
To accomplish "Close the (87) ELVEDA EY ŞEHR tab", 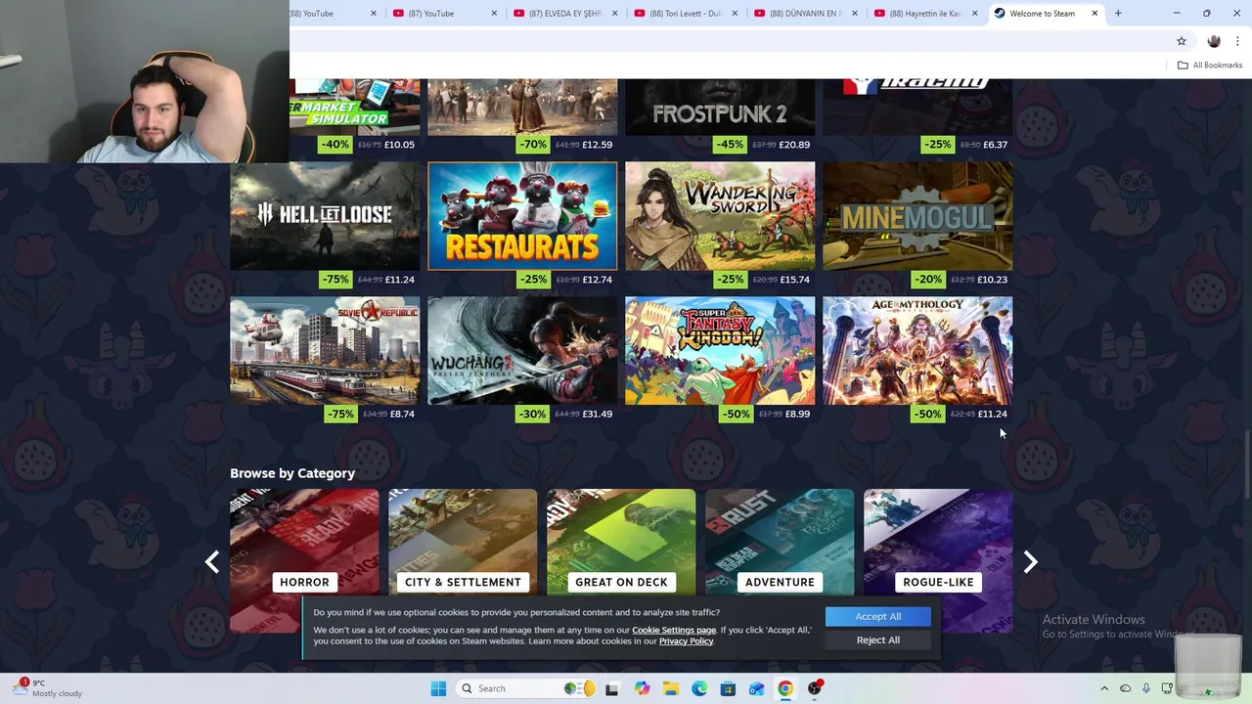I will click(x=614, y=14).
